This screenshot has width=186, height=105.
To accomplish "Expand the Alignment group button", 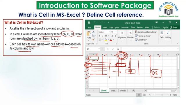I will pyautogui.click(x=122, y=36).
